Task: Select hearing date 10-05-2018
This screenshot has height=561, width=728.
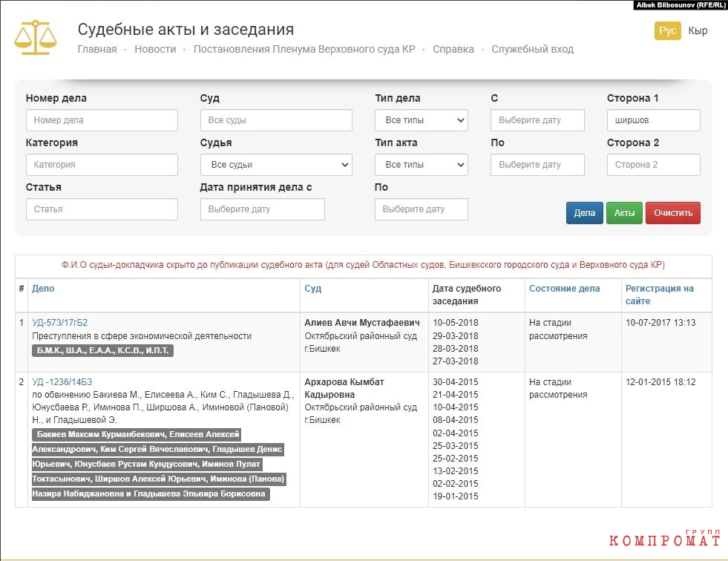Action: click(456, 323)
